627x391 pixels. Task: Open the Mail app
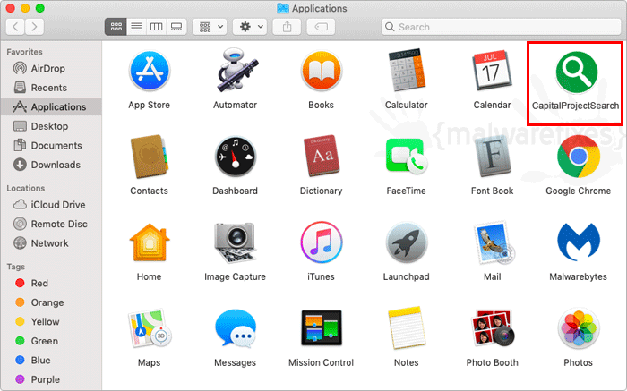coord(494,242)
